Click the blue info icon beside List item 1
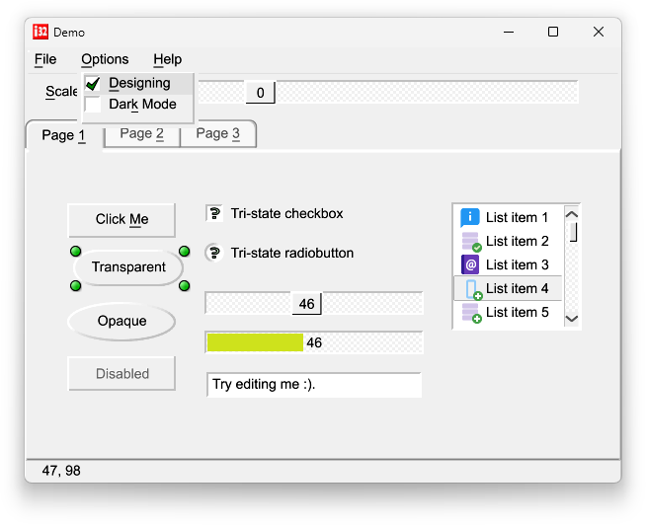The height and width of the screenshot is (525, 646). pos(469,217)
